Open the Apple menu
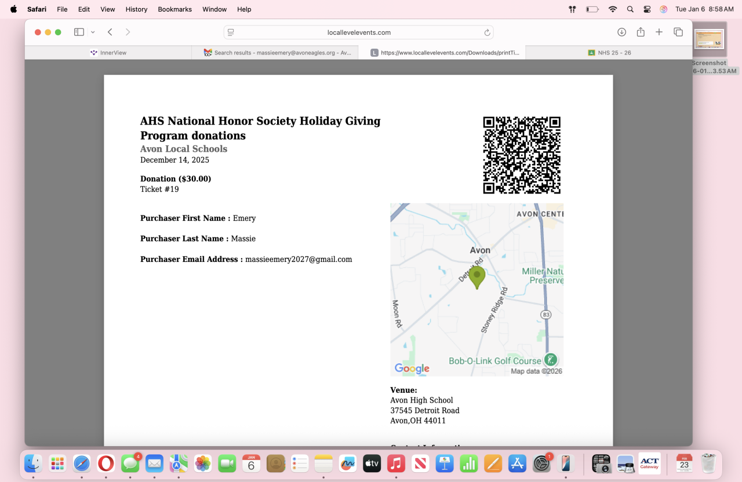The height and width of the screenshot is (482, 742). [x=13, y=9]
